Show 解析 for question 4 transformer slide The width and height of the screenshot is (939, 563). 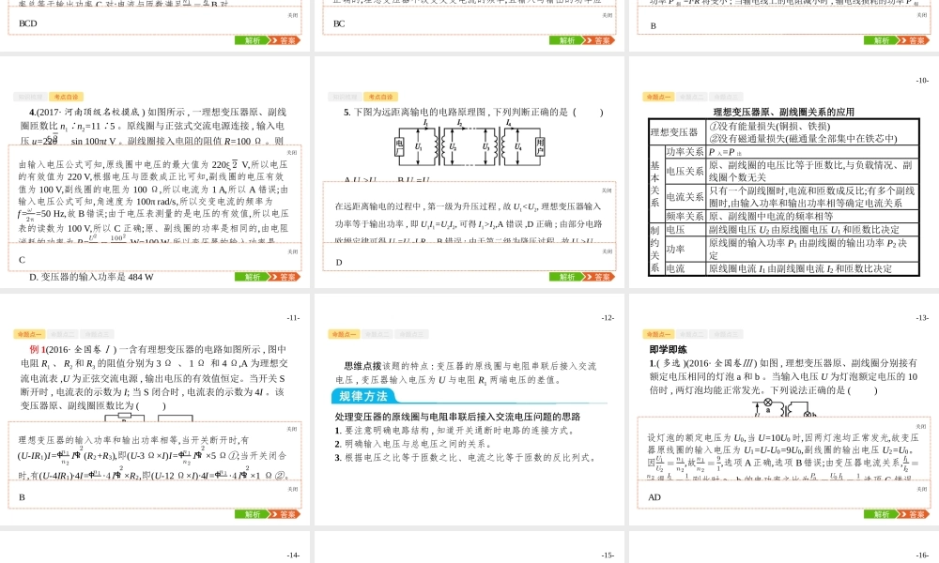251,277
